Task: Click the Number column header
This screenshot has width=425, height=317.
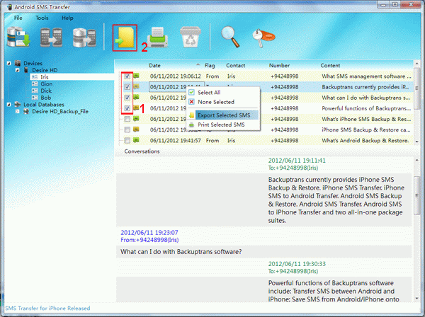Action: click(x=279, y=66)
